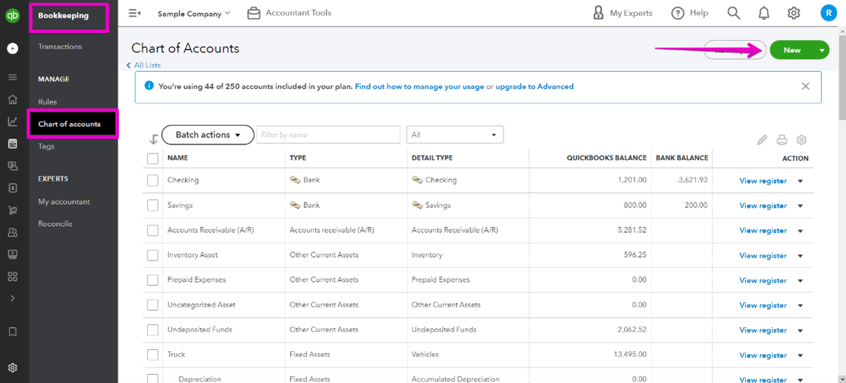
Task: Open the notifications bell
Action: [x=764, y=13]
